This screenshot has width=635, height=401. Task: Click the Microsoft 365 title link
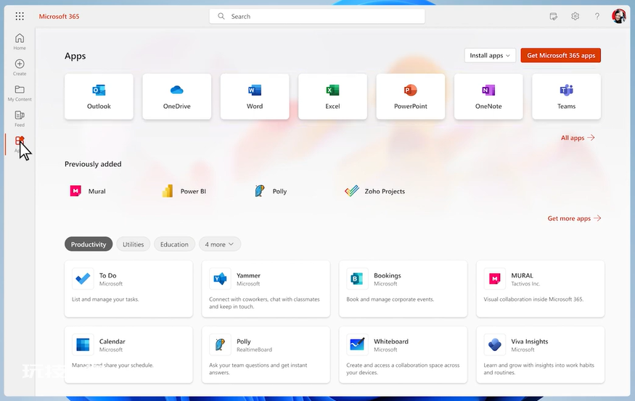[x=59, y=16]
